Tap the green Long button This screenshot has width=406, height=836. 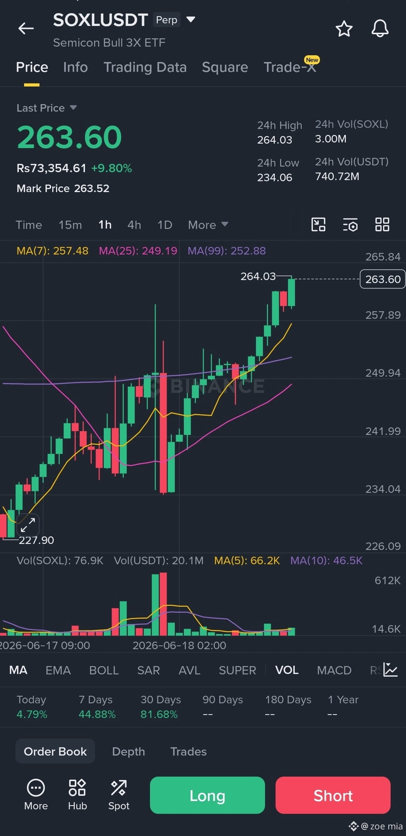point(208,795)
